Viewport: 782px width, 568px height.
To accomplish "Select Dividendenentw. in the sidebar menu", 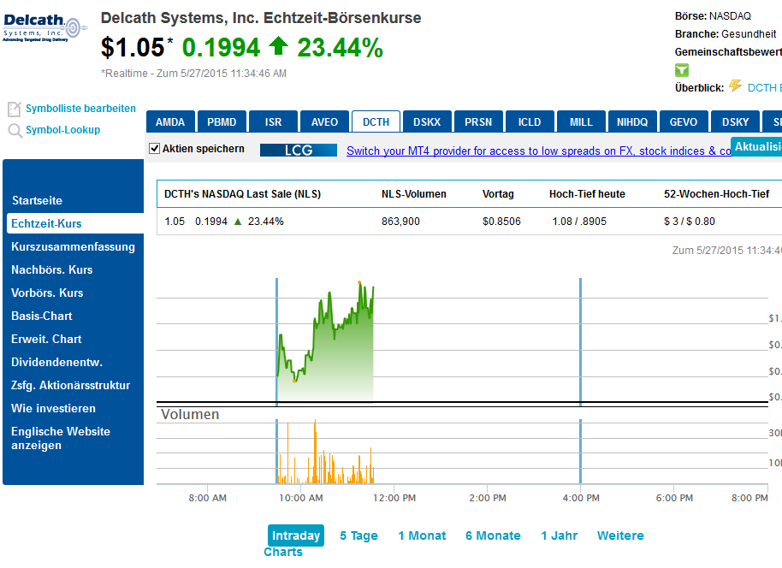I will 56,362.
